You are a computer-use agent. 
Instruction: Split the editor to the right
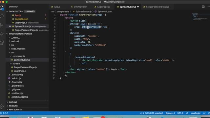click(x=203, y=7)
